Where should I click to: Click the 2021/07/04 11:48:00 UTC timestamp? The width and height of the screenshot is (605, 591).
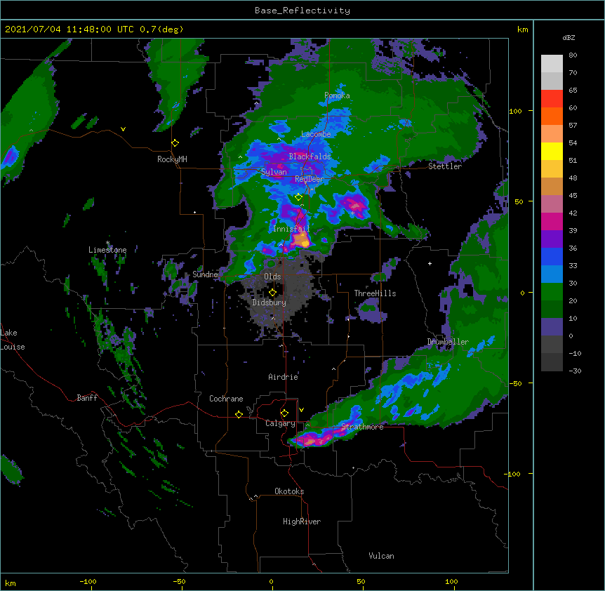point(70,29)
